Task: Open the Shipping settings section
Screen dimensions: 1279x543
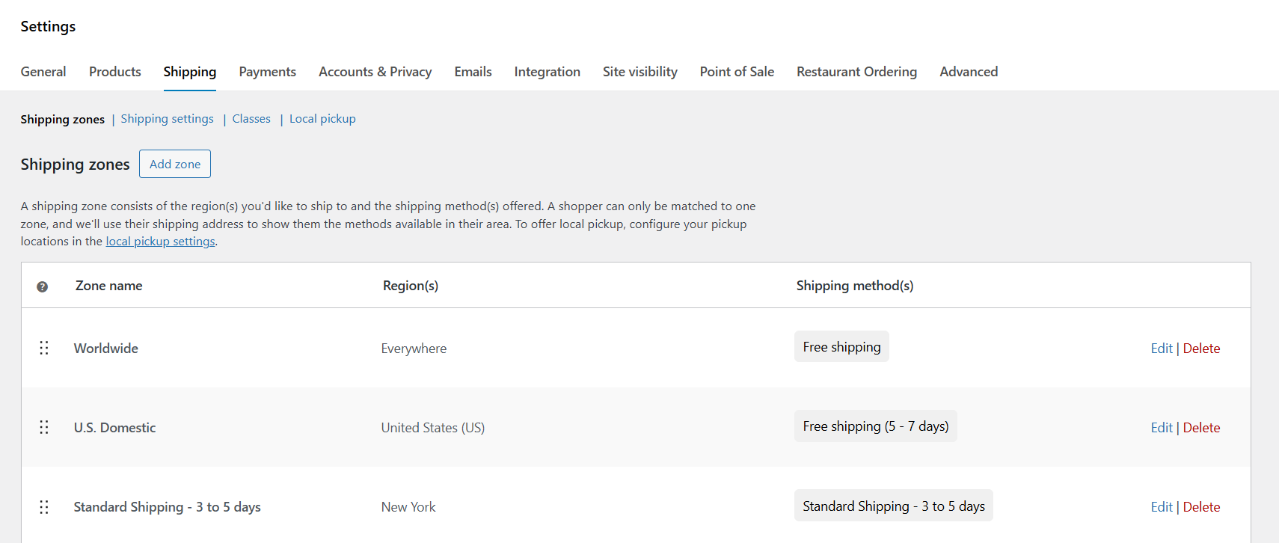Action: click(x=167, y=118)
